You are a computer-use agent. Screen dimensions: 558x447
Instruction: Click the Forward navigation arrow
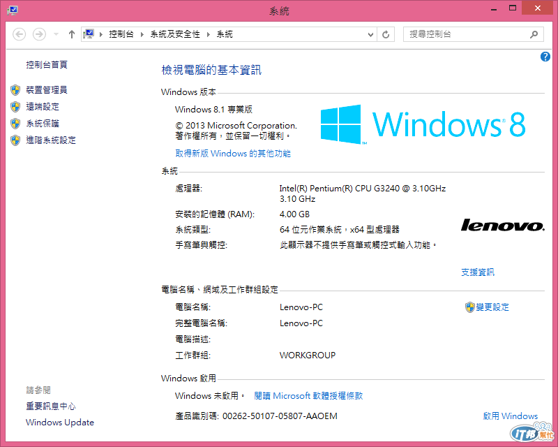pos(39,35)
